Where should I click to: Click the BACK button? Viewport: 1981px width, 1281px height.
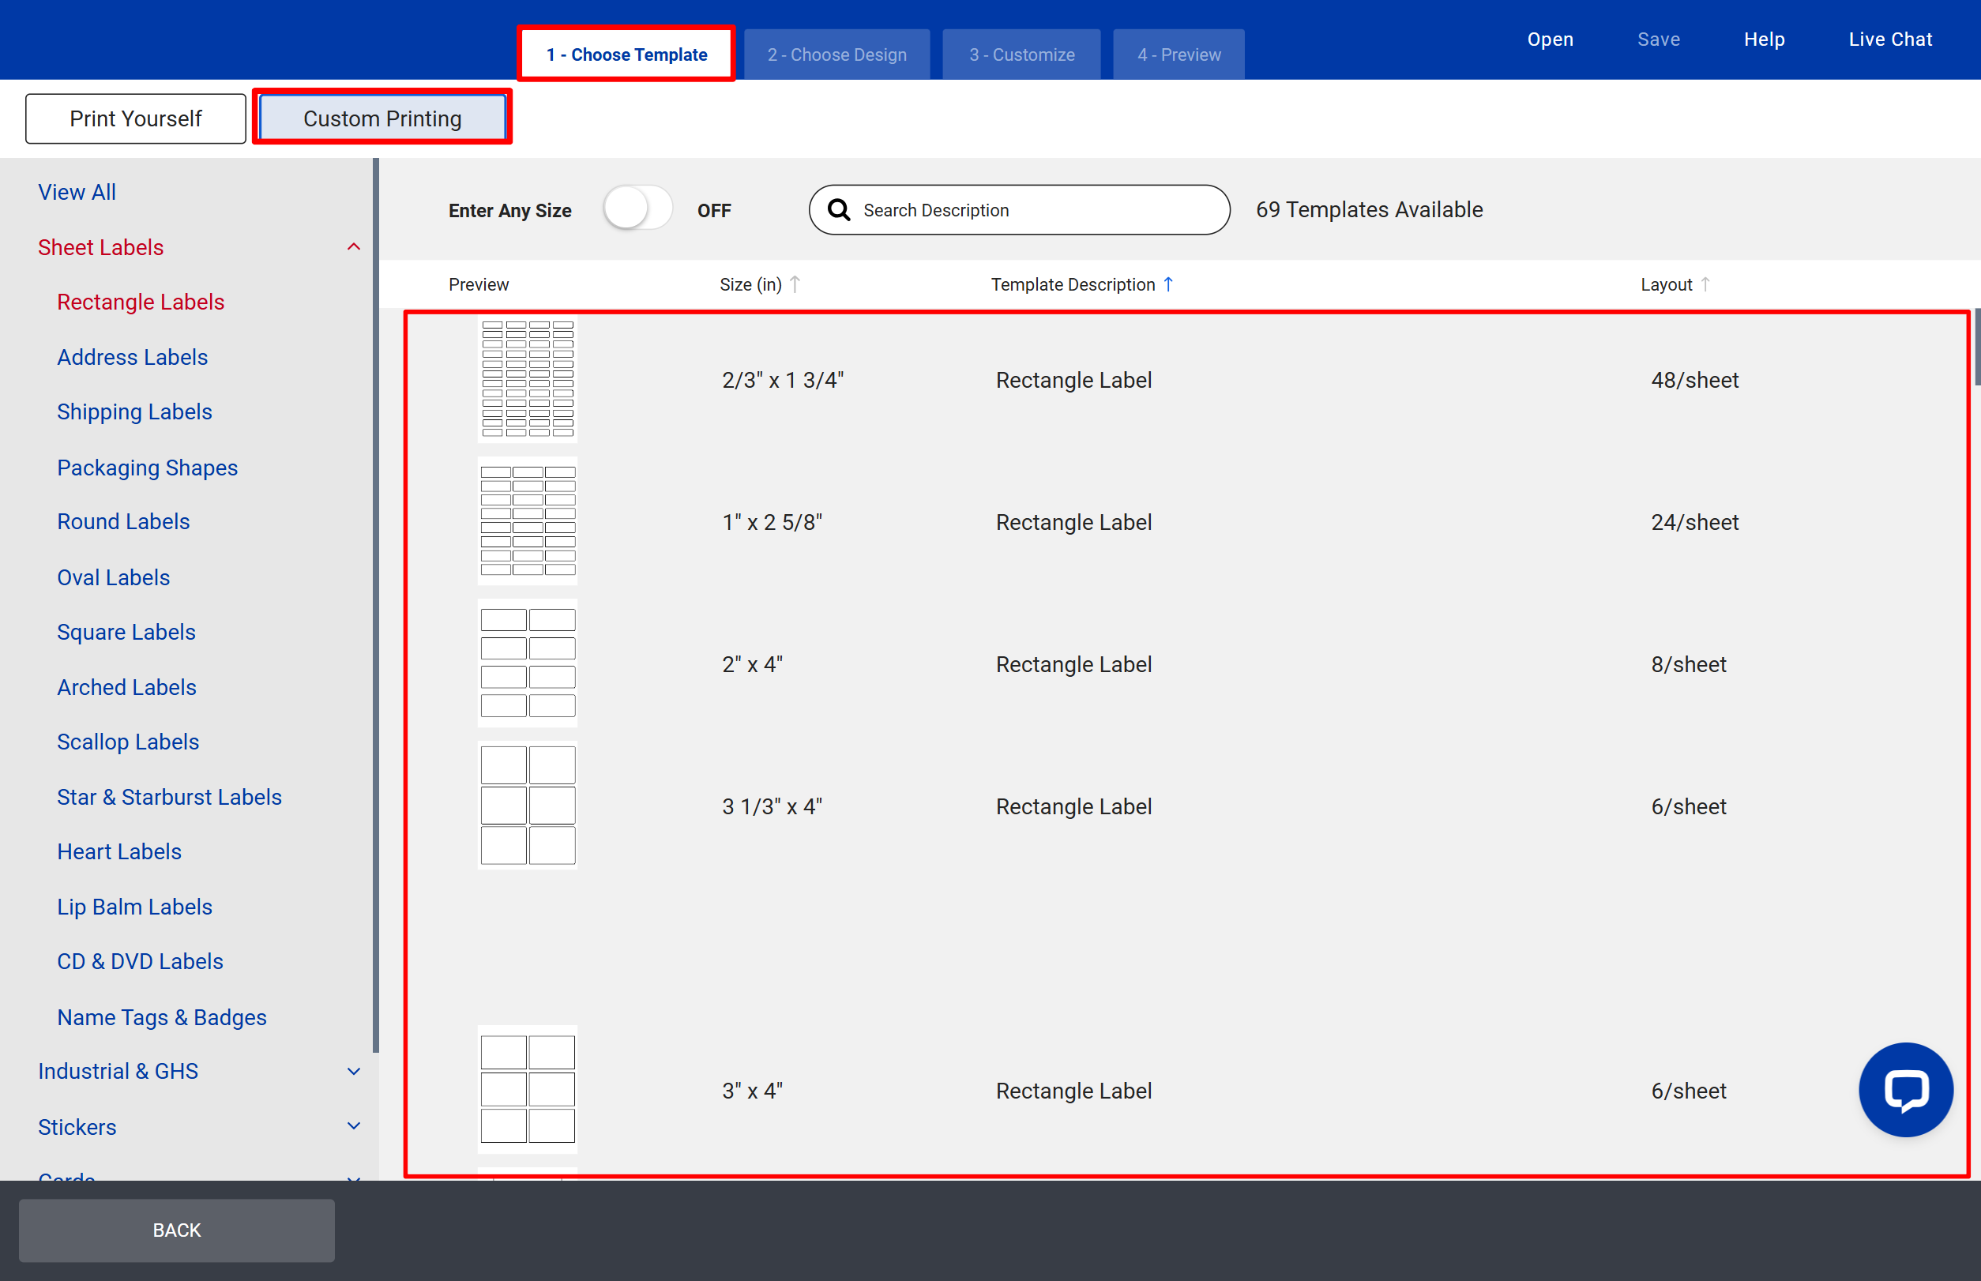[176, 1230]
